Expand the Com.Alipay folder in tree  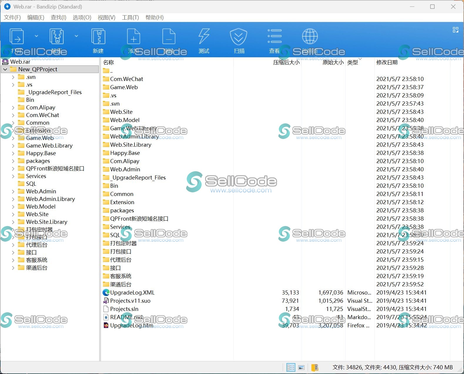pos(13,108)
